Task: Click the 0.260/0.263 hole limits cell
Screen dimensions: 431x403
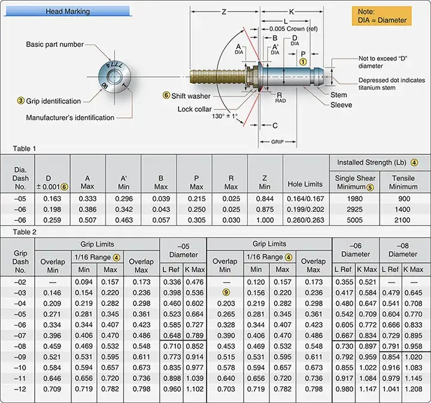Action: pos(306,220)
